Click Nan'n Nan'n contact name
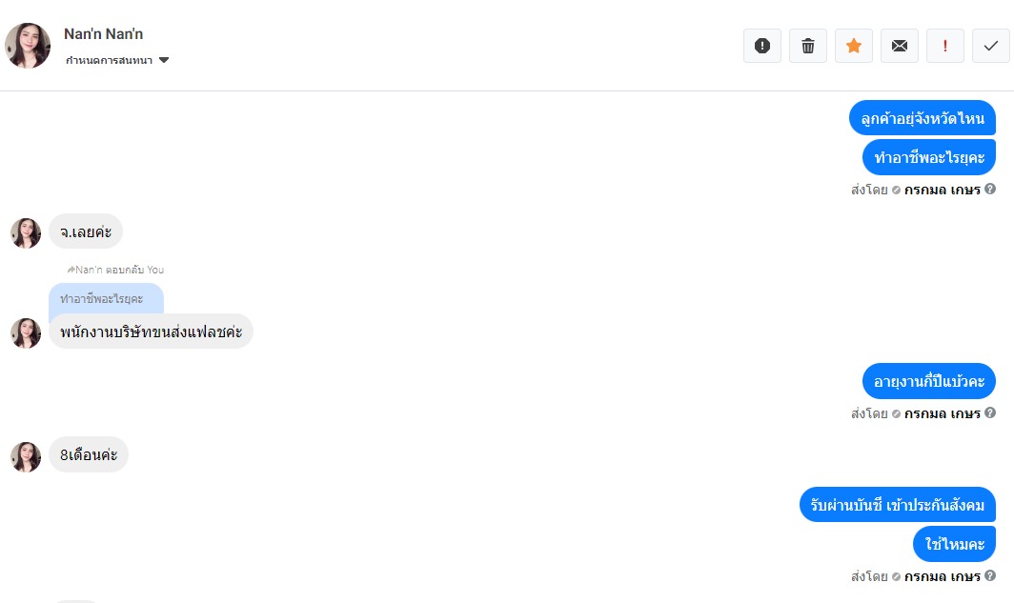The height and width of the screenshot is (603, 1014). point(104,34)
